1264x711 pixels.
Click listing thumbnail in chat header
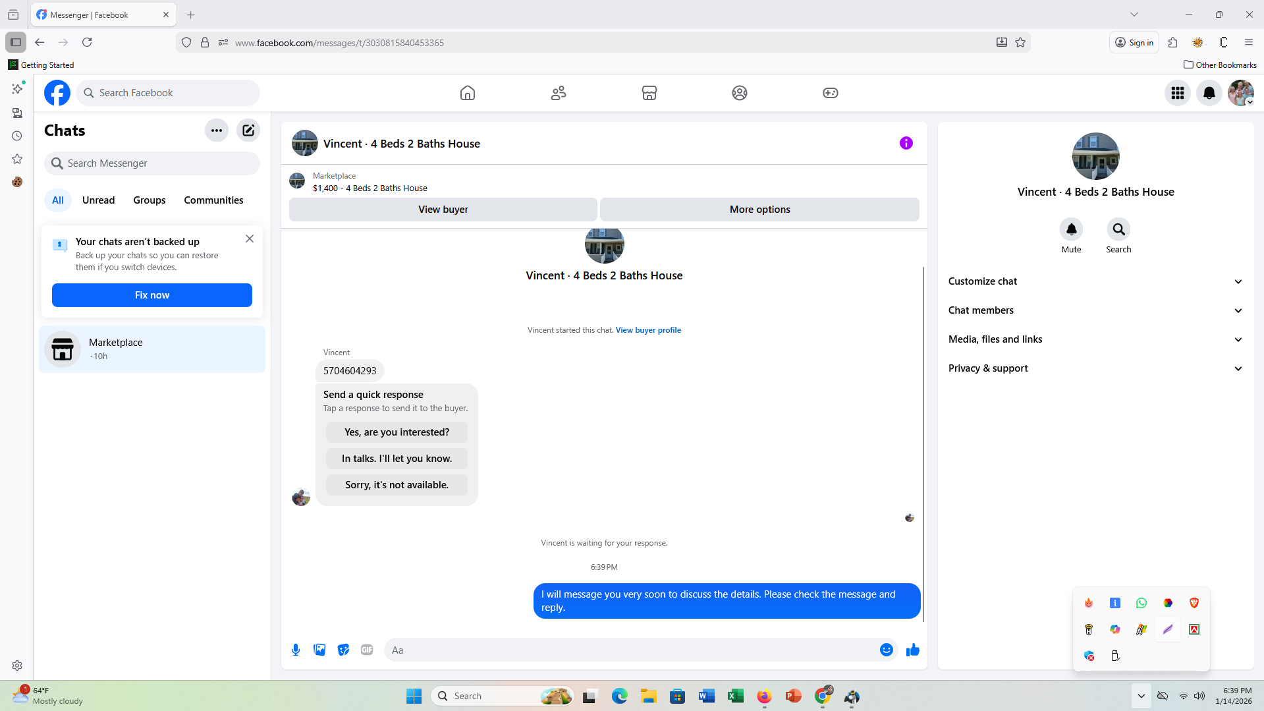pyautogui.click(x=305, y=143)
